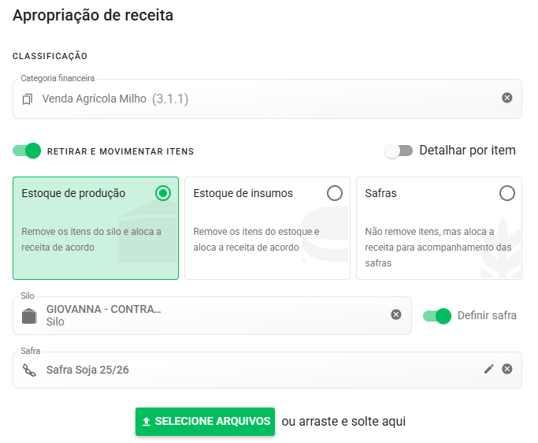Open the Categoria financeira dropdown
Viewport: 538px width, 443px height.
[260, 99]
